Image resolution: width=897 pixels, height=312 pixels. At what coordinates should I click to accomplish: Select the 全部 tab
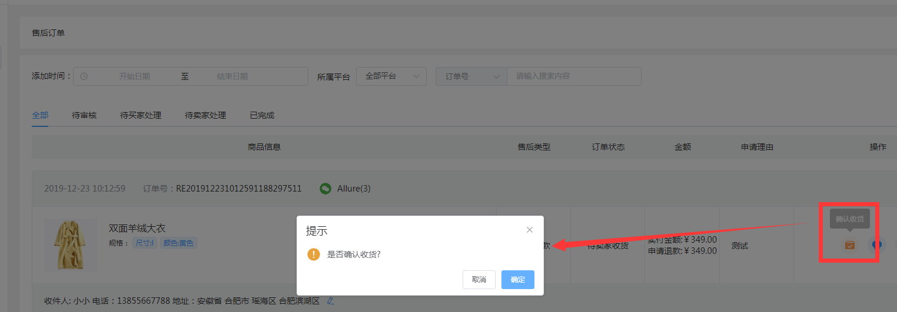[40, 115]
